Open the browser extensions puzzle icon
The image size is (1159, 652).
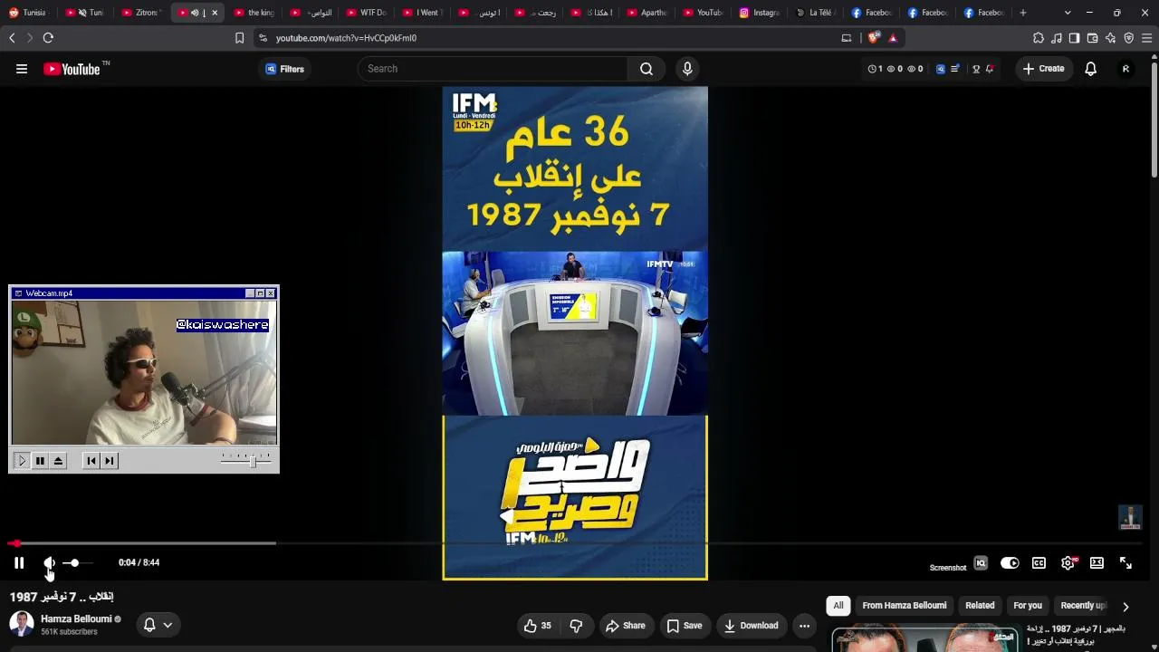pos(1039,38)
